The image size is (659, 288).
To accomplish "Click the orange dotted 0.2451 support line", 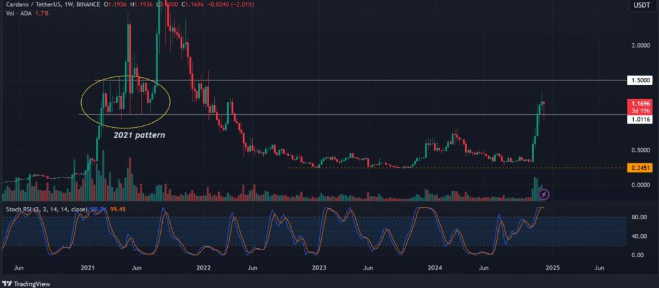I will [450, 168].
